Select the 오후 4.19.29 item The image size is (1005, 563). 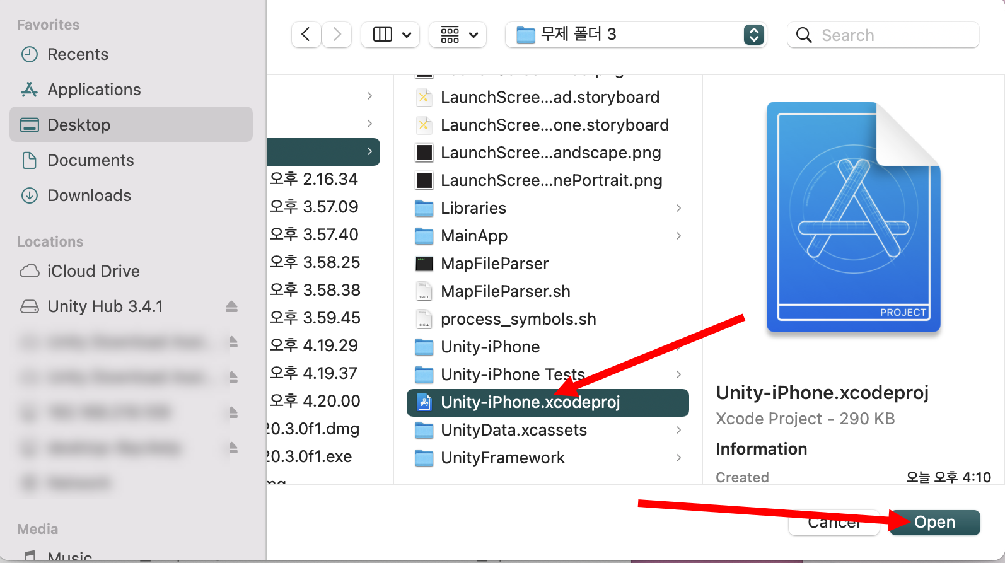point(313,345)
